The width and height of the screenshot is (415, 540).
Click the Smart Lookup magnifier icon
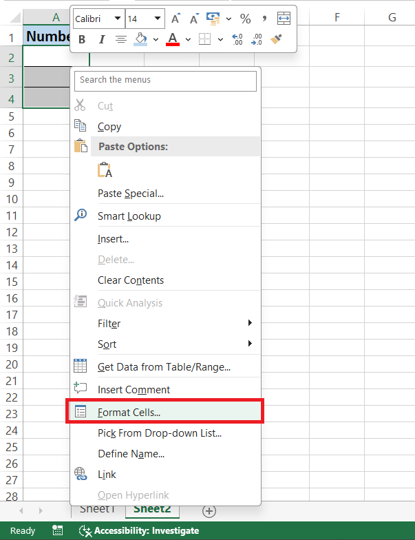pos(81,215)
